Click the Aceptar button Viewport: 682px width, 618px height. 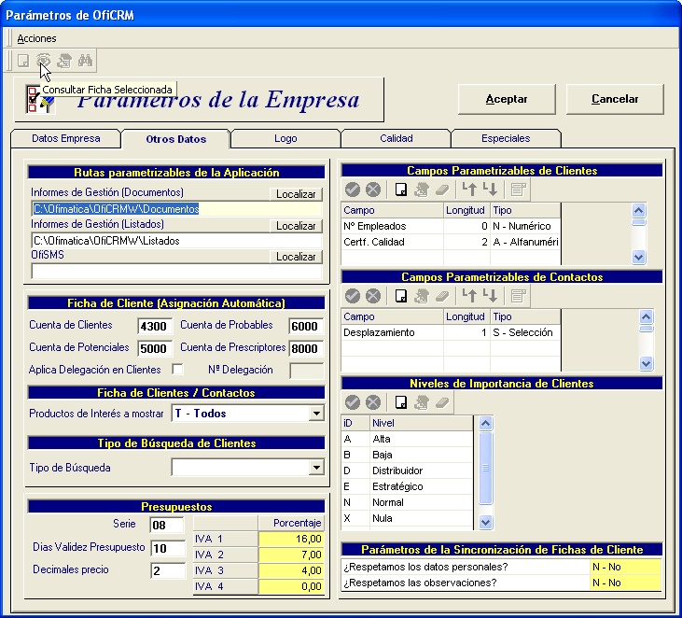click(x=507, y=99)
